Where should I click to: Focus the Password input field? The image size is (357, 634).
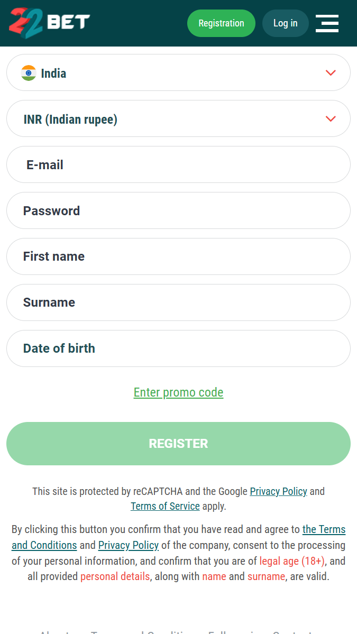178,210
